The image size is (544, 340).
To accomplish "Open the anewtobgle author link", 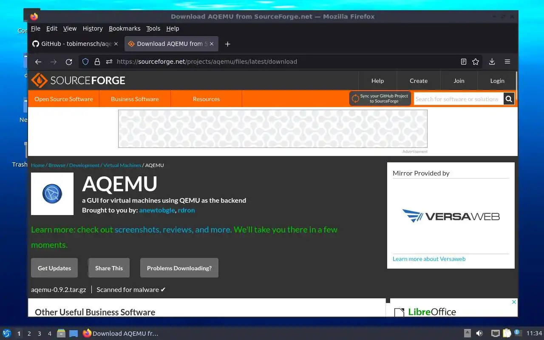I will coord(157,210).
